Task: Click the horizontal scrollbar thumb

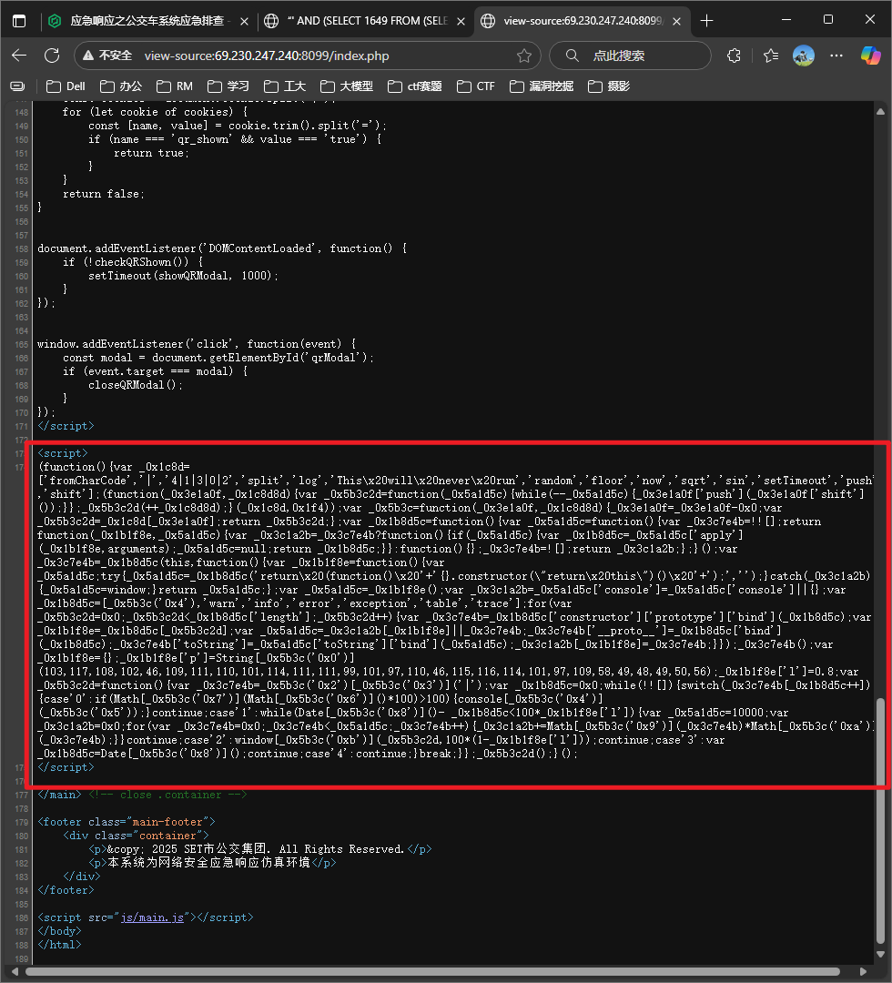Action: coord(432,972)
